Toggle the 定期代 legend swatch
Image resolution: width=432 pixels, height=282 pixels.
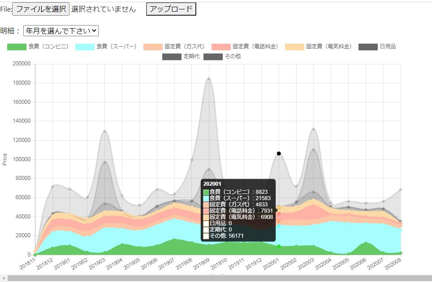click(172, 57)
